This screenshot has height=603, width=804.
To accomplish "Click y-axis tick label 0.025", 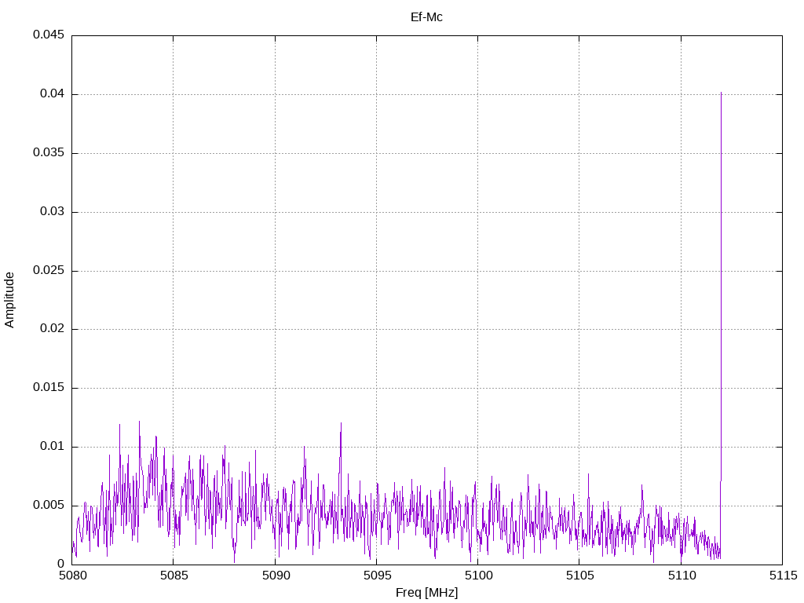I will tap(49, 270).
